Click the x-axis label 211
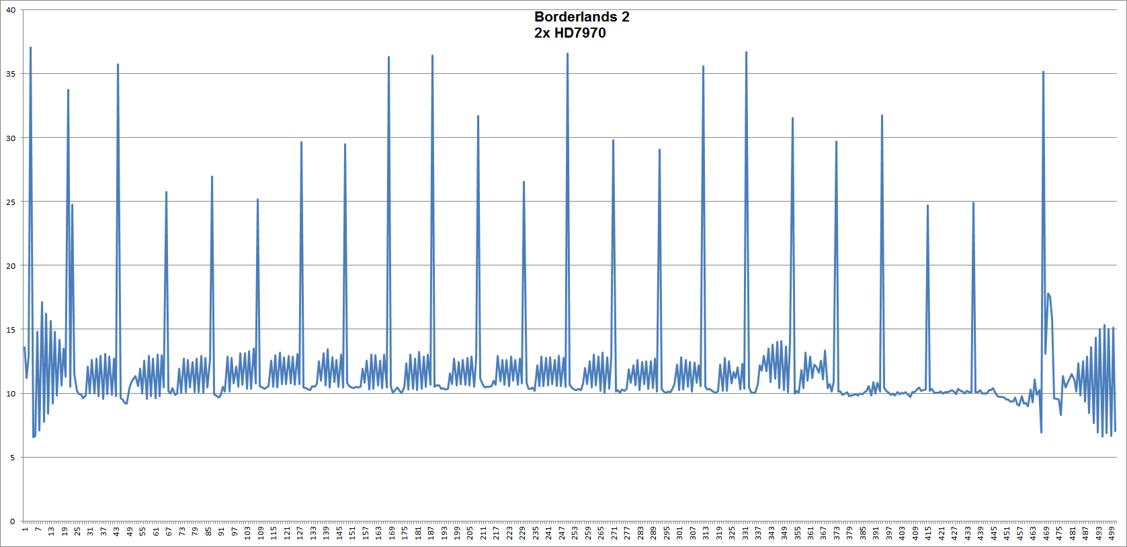The image size is (1127, 547). click(x=483, y=533)
